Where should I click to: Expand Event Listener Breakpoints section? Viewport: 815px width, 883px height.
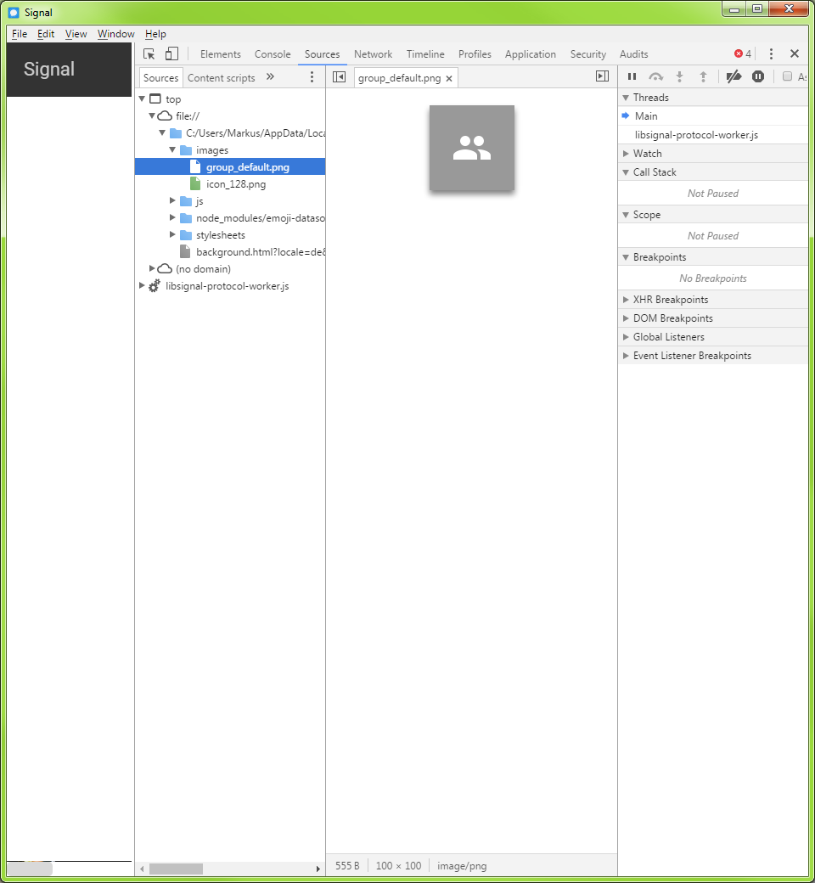[x=712, y=356]
